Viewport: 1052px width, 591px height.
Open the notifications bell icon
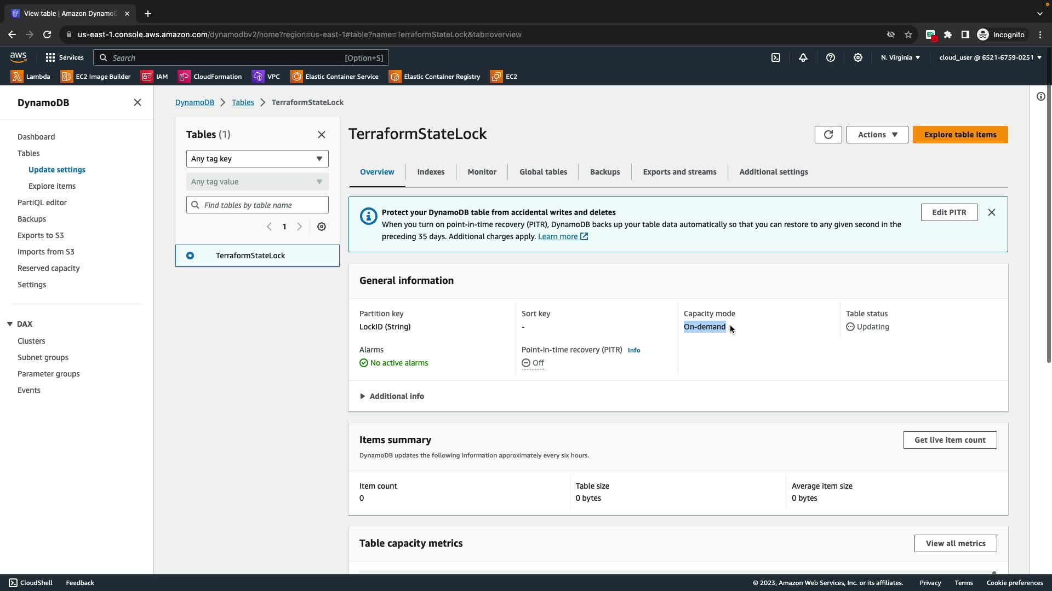[803, 57]
